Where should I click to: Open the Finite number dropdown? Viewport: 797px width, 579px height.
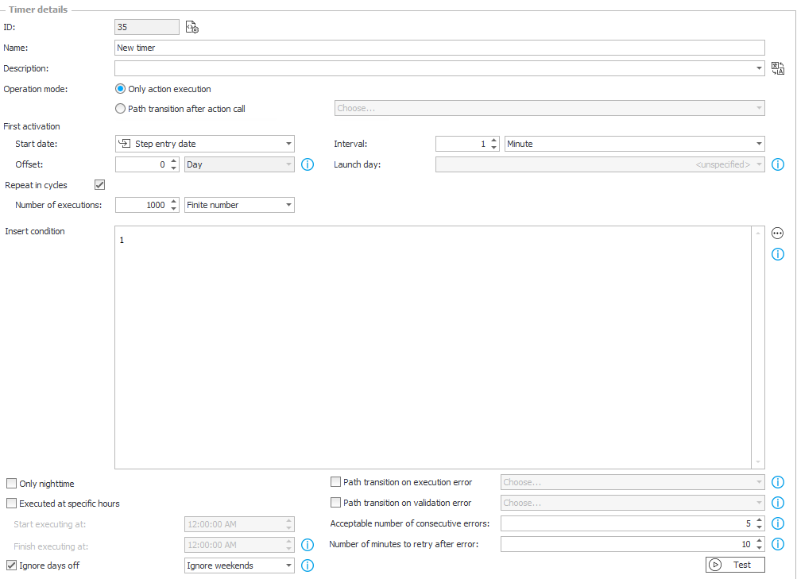click(x=239, y=205)
